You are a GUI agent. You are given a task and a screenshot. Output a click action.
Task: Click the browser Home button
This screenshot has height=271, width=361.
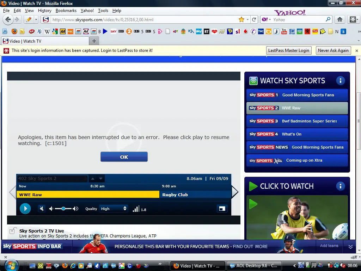340,20
